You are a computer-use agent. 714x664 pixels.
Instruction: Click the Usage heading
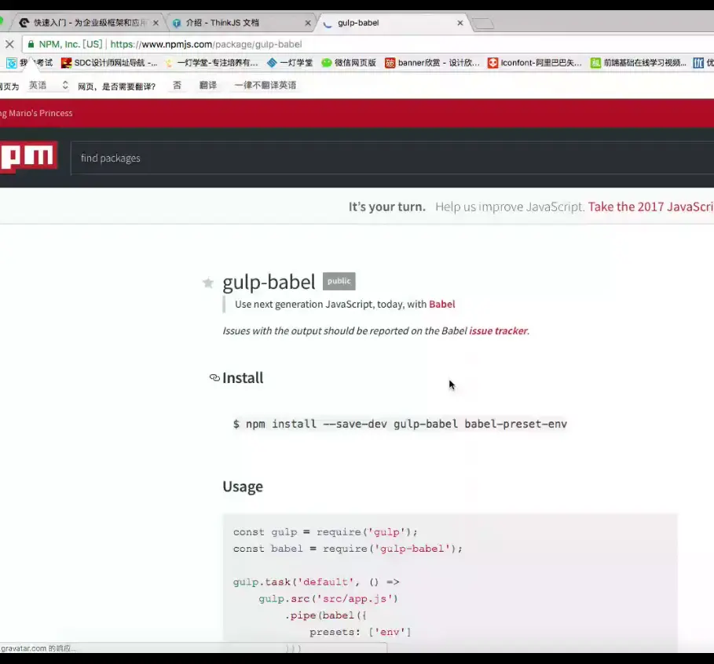click(243, 487)
